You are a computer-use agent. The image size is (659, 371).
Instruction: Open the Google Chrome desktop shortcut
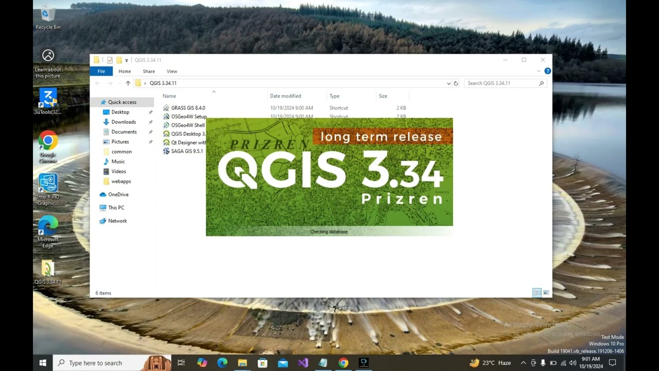pyautogui.click(x=48, y=146)
